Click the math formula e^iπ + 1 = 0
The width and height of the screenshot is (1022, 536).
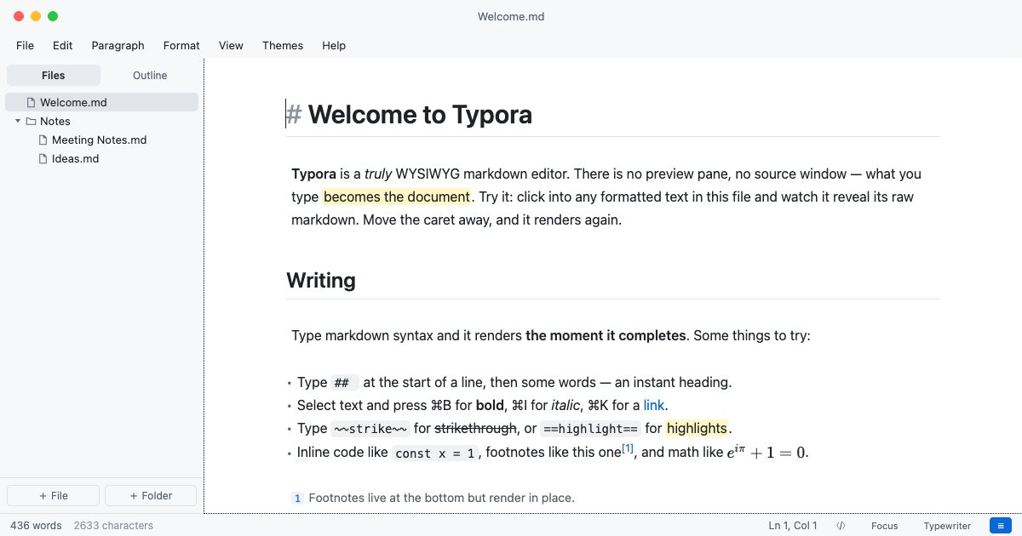(x=766, y=452)
